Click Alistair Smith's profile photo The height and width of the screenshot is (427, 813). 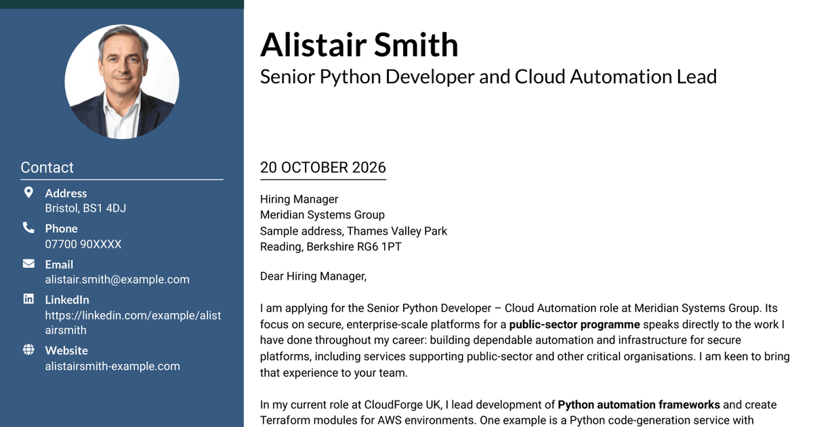[122, 81]
